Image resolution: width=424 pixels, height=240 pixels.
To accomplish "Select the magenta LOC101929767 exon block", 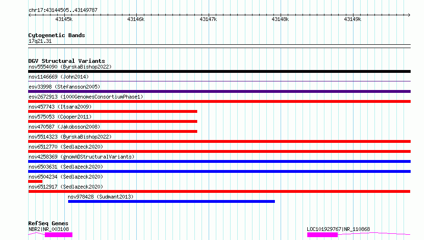I will click(x=323, y=235).
